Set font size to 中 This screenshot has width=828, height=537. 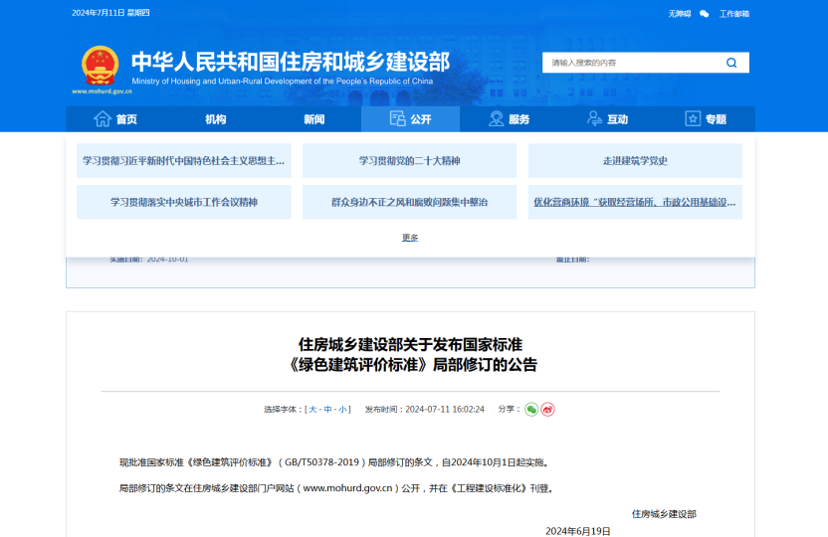pos(328,410)
